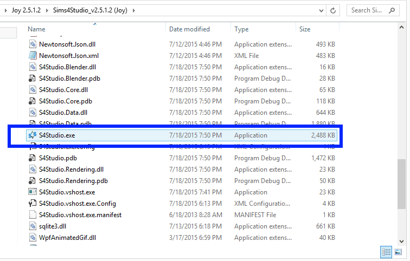Select the S4Studio.Core.pdb file name
410x261 pixels.
coord(66,101)
